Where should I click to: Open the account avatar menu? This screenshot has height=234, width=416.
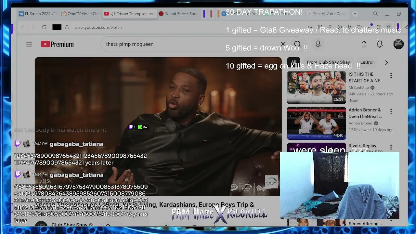(398, 44)
